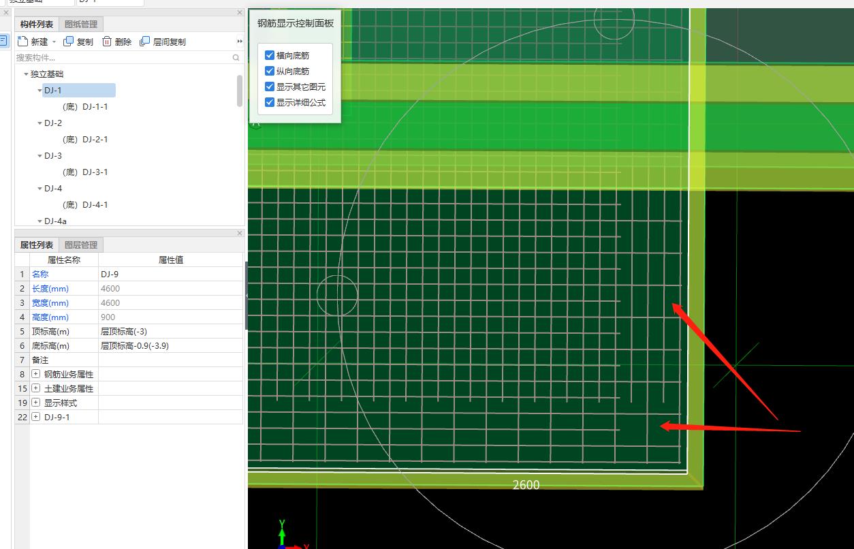The image size is (854, 549).
Task: Focus the 搜索构件 search field
Action: 123,58
